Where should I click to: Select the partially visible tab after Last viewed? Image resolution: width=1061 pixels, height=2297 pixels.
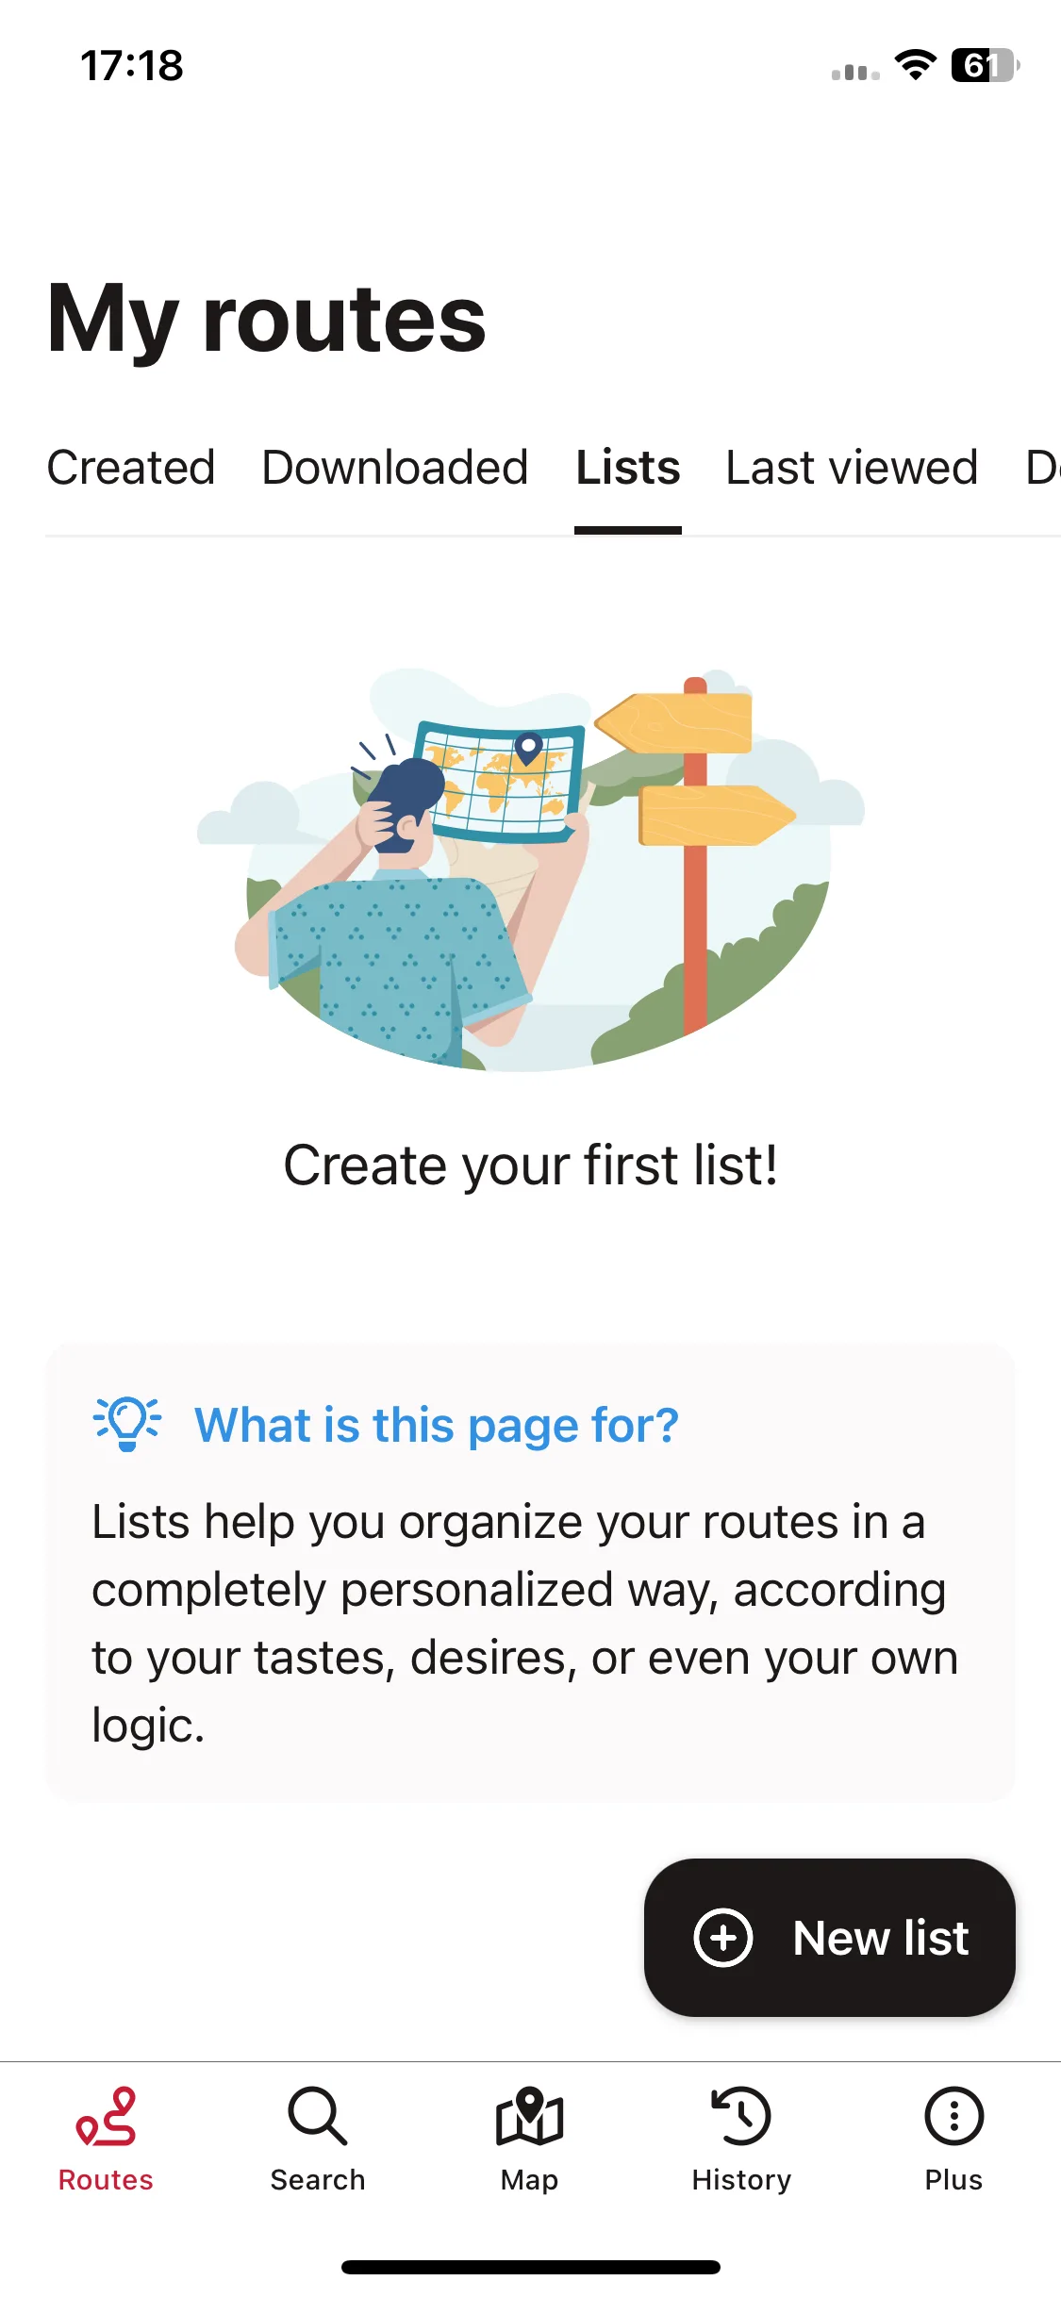point(1042,468)
